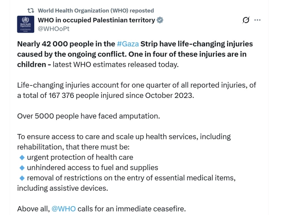Click the line about 5000 amputations
Screen dimensions: 281x215
88,116
